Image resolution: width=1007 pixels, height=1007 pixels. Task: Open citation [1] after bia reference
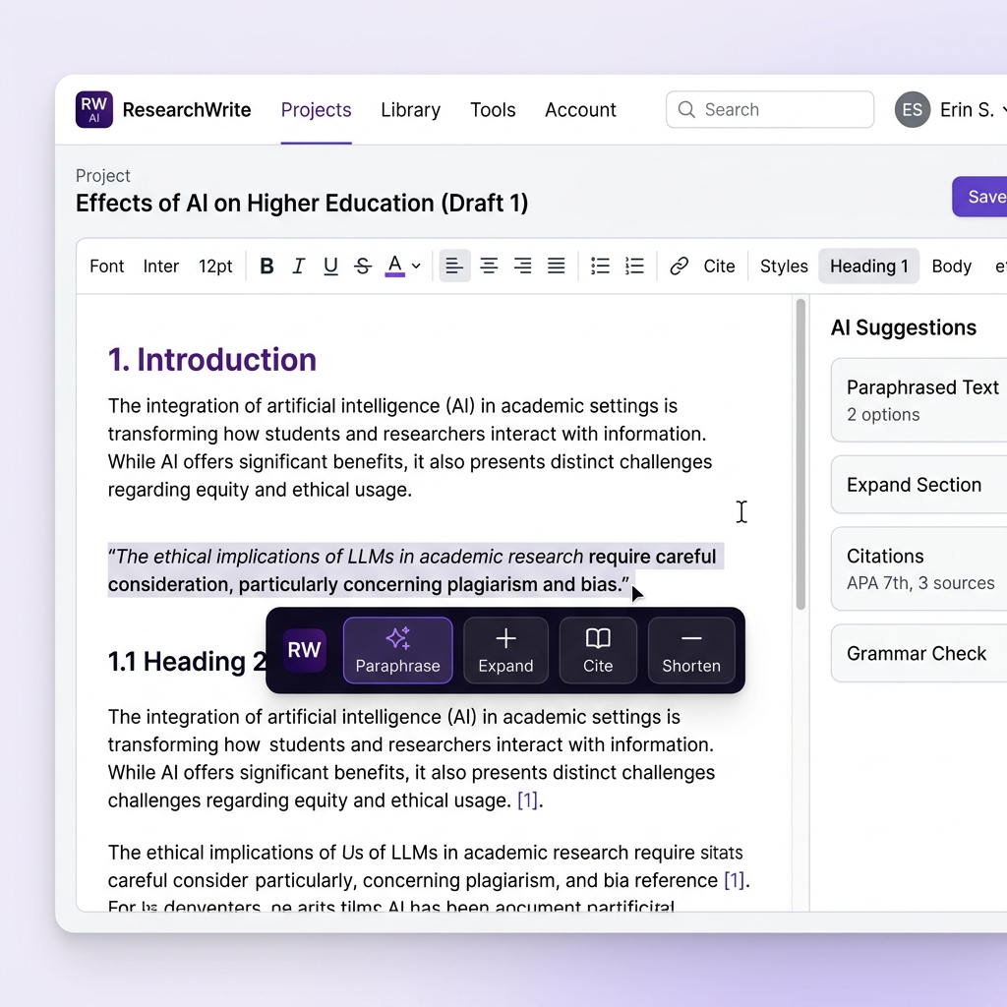734,880
